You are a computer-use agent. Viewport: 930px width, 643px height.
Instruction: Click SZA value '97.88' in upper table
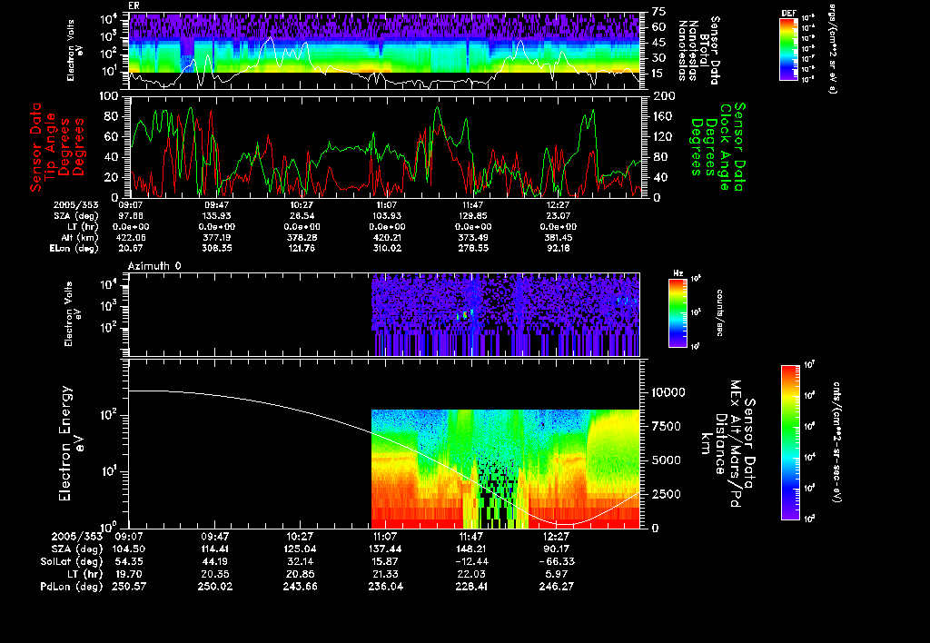pos(131,216)
